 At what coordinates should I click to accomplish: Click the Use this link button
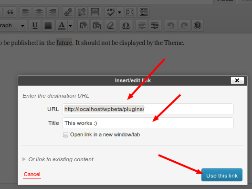[x=222, y=175]
